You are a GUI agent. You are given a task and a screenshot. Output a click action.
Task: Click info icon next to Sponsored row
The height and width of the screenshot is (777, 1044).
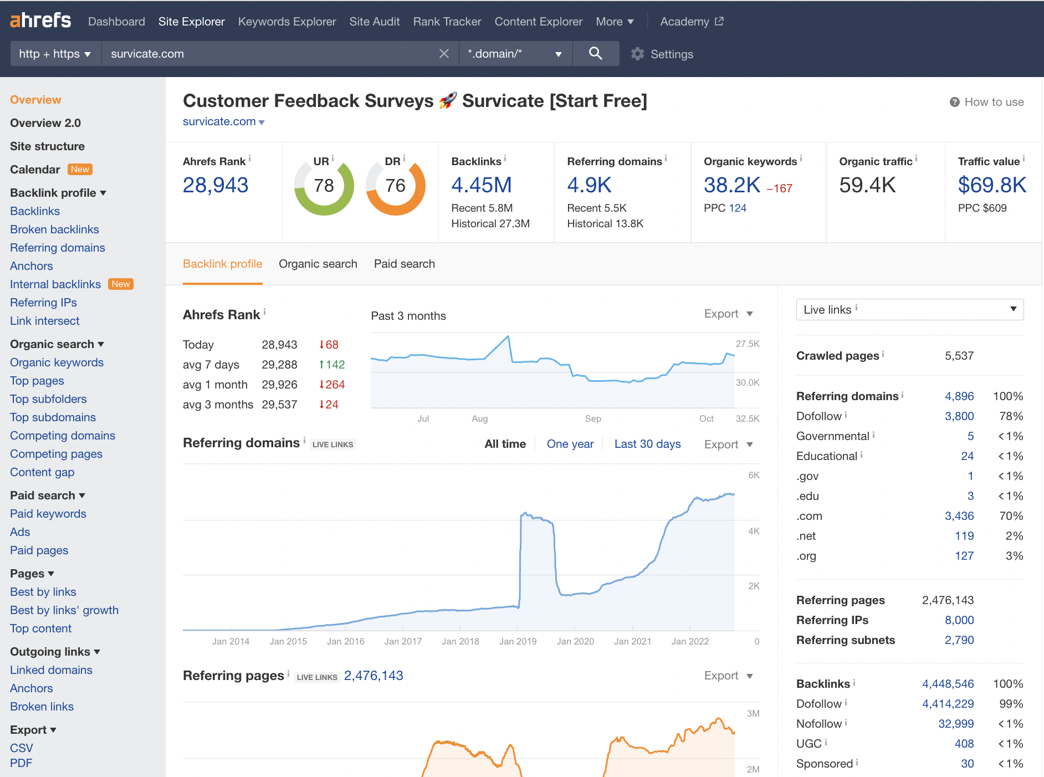point(857,762)
